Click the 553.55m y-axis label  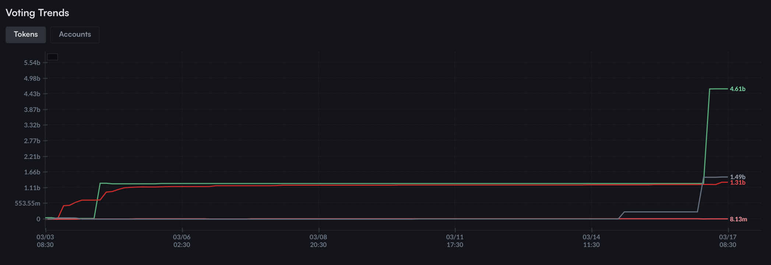(28, 203)
